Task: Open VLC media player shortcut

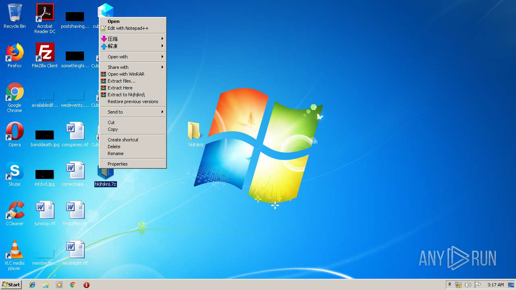Action: tap(15, 255)
